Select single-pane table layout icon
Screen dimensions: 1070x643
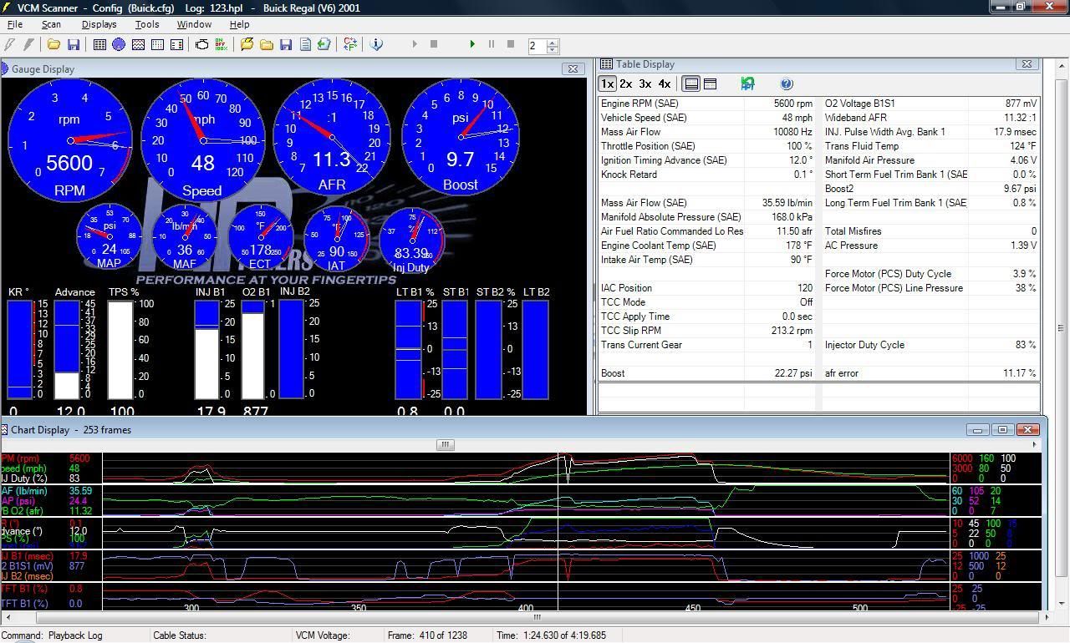pyautogui.click(x=691, y=84)
